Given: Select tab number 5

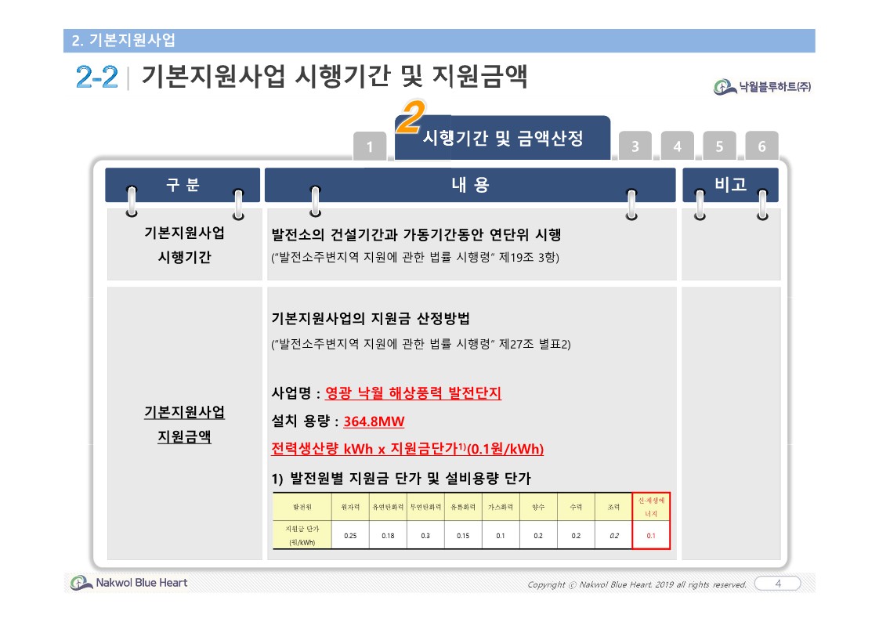Looking at the screenshot, I should pyautogui.click(x=719, y=146).
